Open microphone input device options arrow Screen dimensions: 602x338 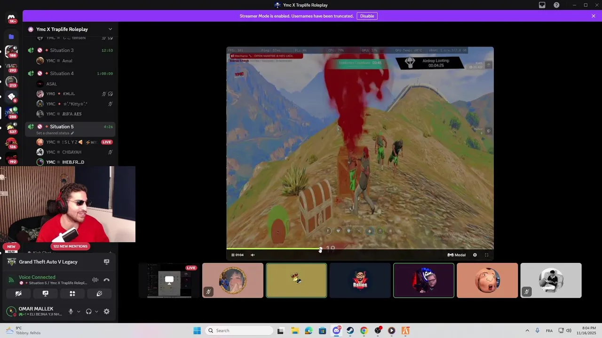tap(79, 311)
